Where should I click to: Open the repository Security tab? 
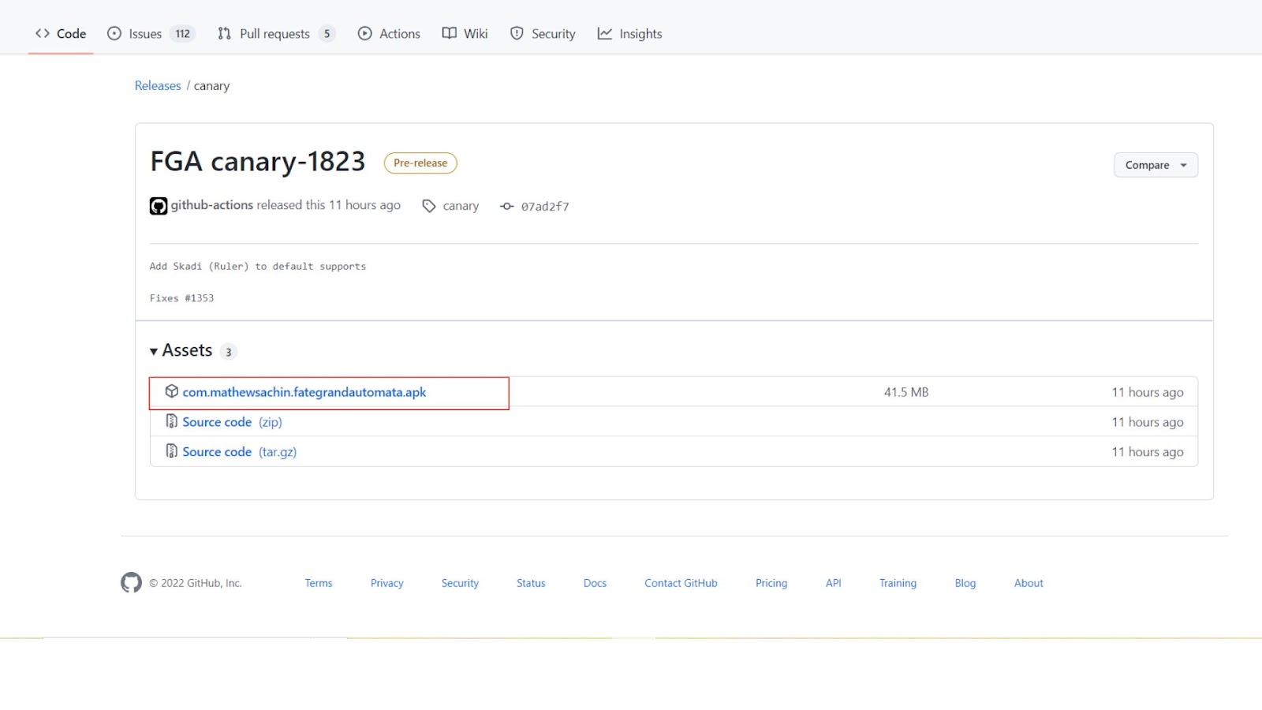(543, 33)
